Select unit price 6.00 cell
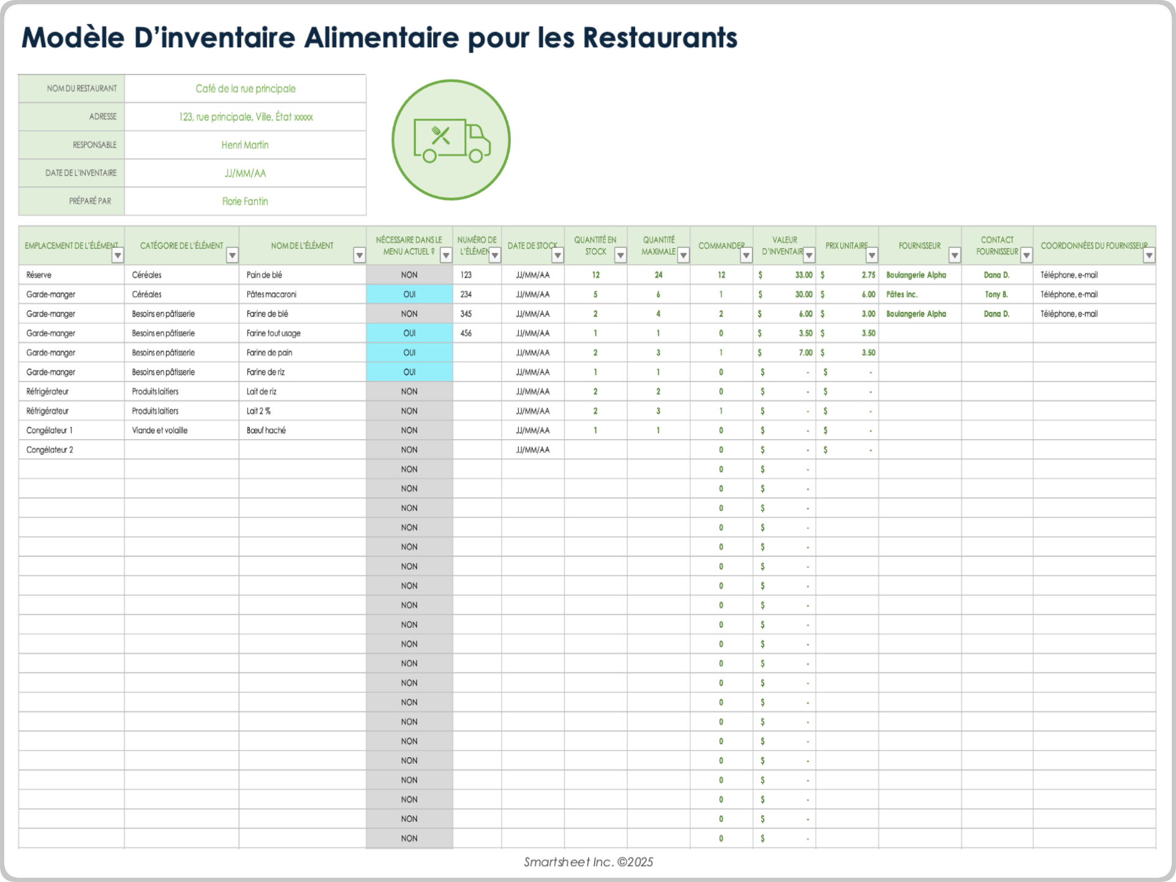 (x=848, y=295)
